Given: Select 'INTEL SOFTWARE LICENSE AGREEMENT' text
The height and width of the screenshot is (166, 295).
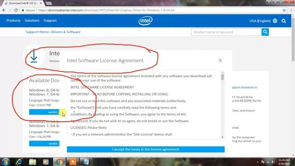Looking at the screenshot, I should (102, 87).
